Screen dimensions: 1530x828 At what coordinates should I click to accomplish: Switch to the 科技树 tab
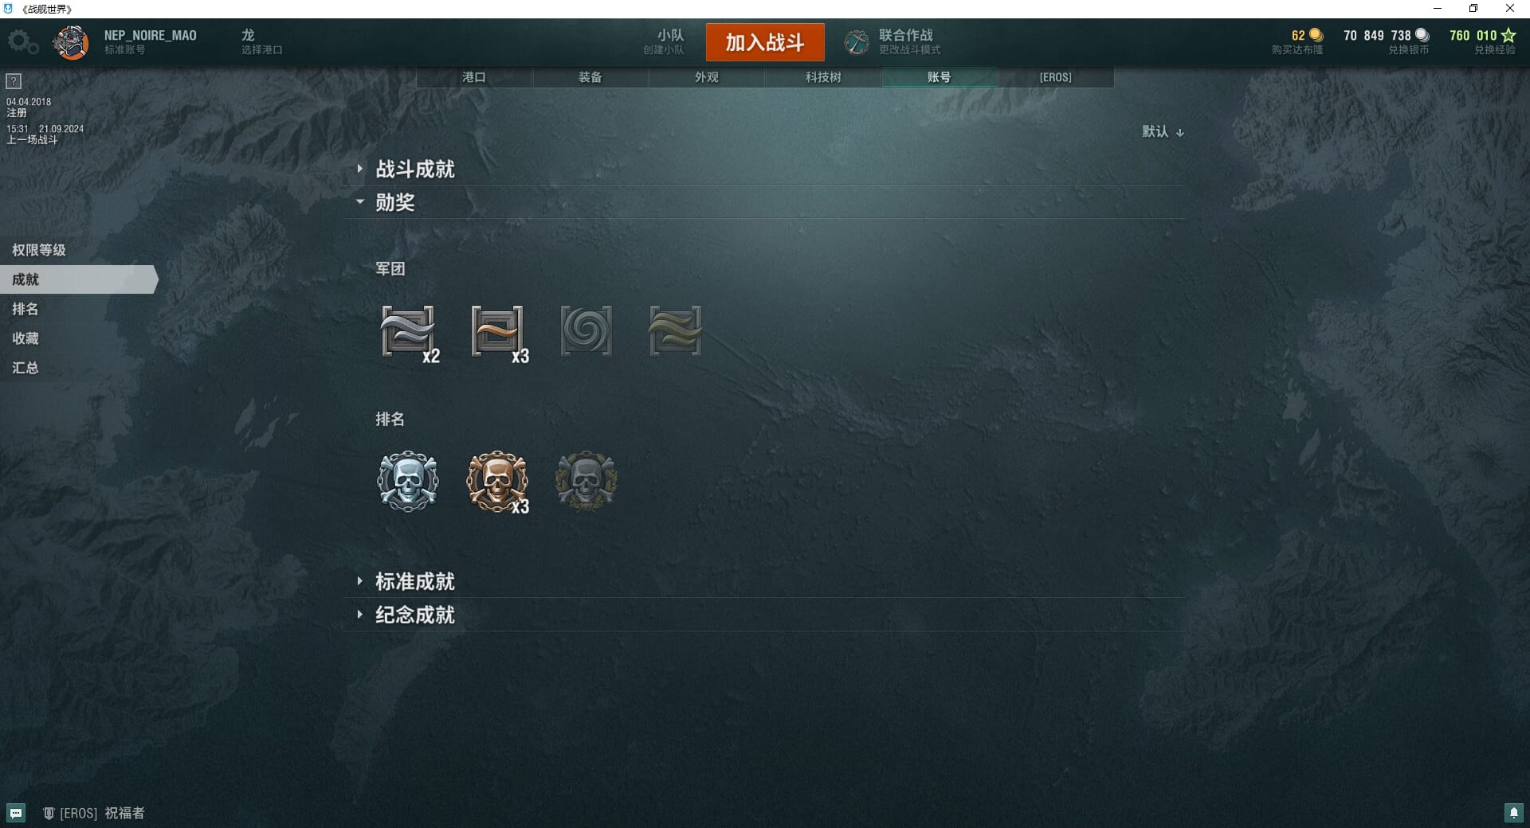click(823, 77)
